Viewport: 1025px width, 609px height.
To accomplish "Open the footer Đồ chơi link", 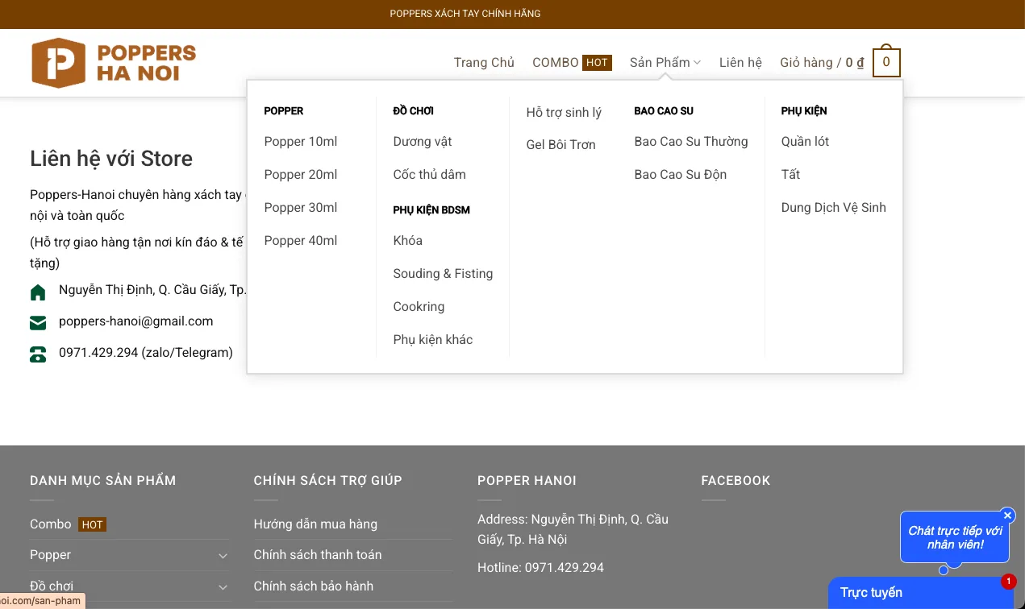I will (52, 586).
